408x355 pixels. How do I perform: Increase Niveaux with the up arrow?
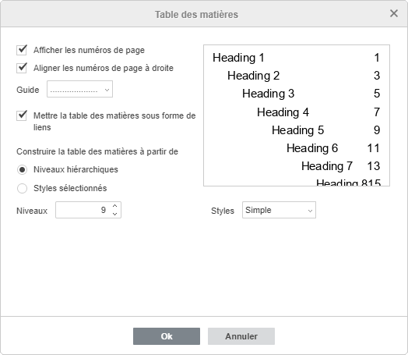pos(114,206)
